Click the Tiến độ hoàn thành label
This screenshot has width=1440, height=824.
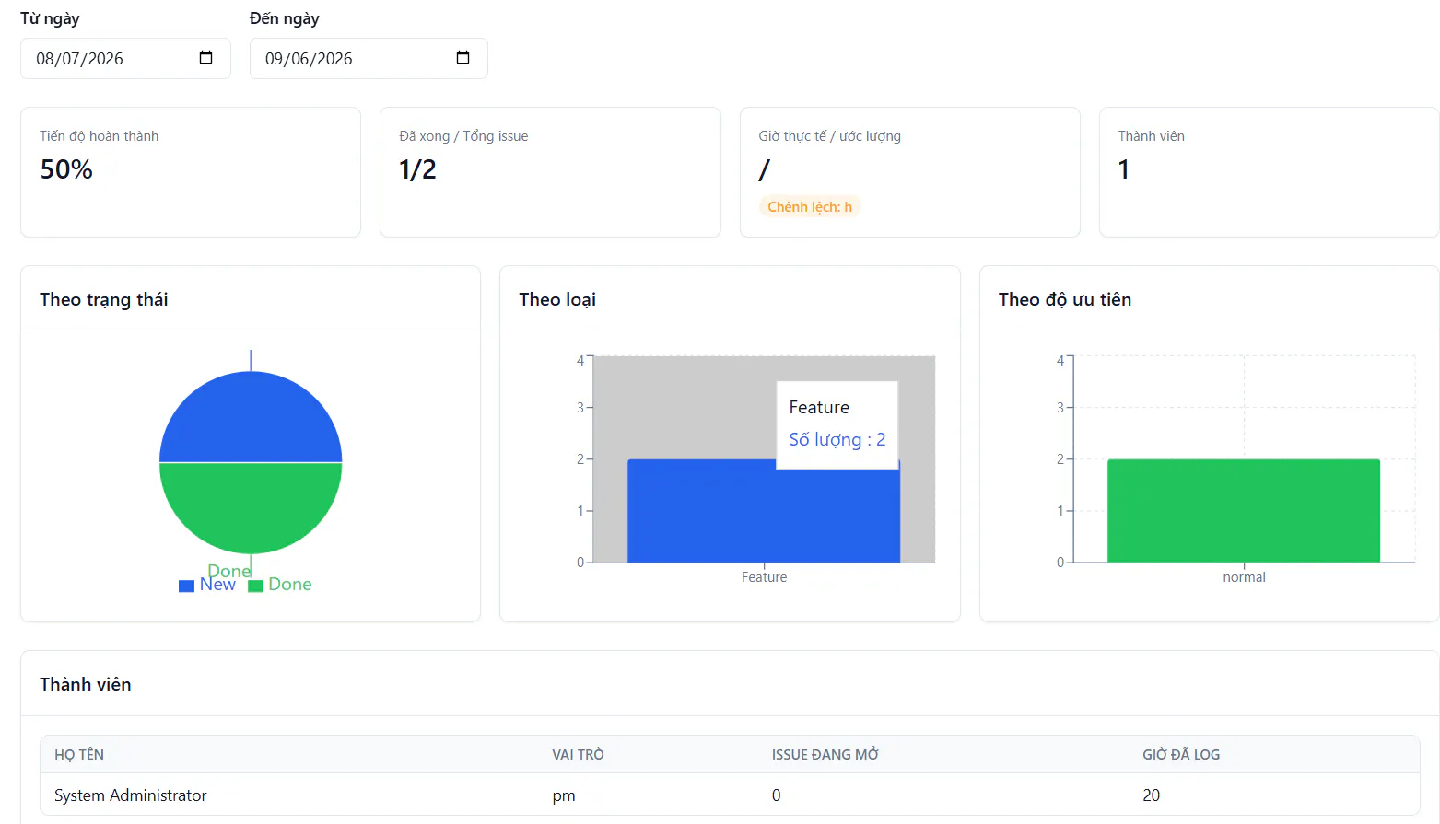click(x=100, y=136)
